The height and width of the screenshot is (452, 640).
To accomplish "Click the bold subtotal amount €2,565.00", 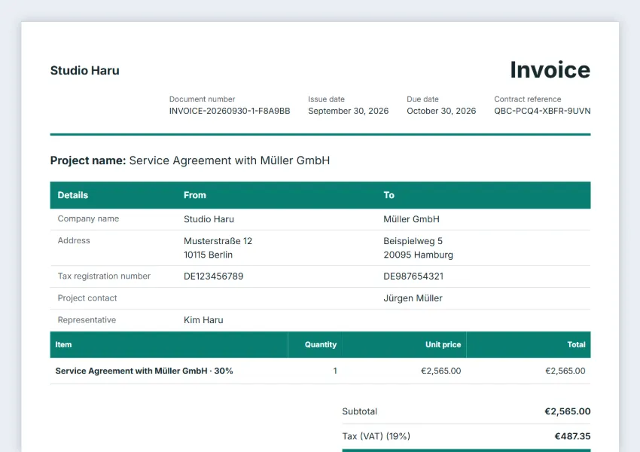I will 568,411.
